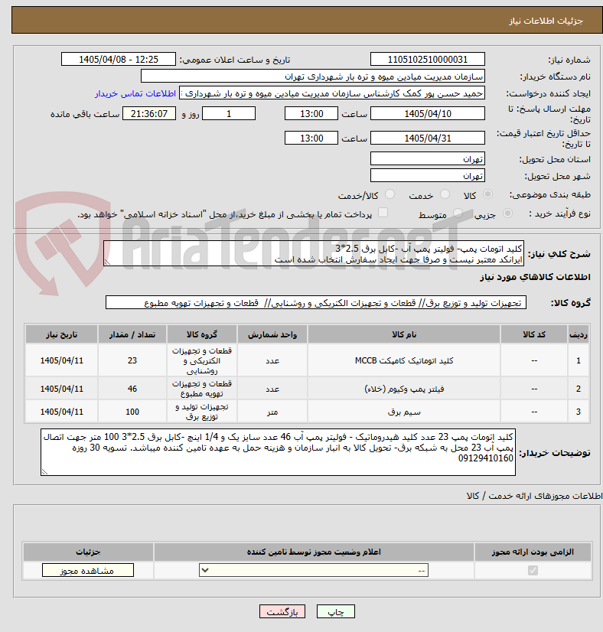Image resolution: width=603 pixels, height=632 pixels.
Task: Click announcement date field 1405/04/08 - 12:25
Action: (119, 59)
